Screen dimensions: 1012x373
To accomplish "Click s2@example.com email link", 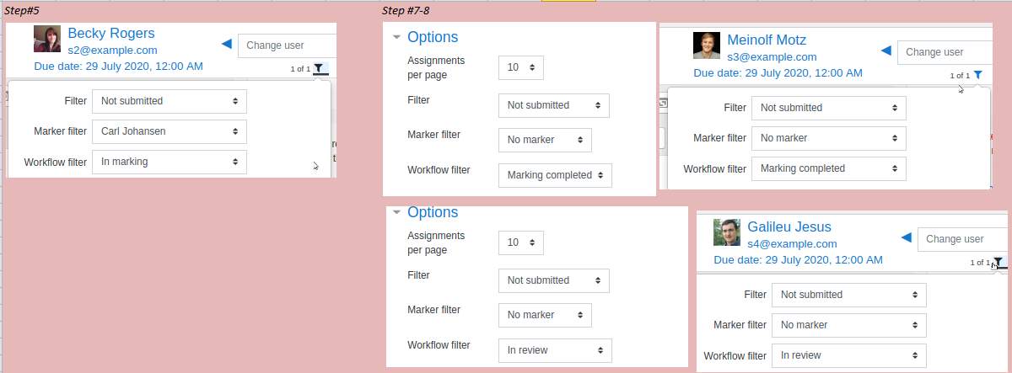I will (112, 51).
